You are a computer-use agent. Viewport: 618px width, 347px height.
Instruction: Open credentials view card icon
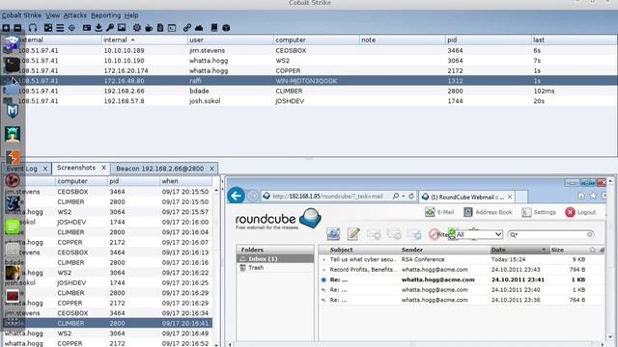87,28
